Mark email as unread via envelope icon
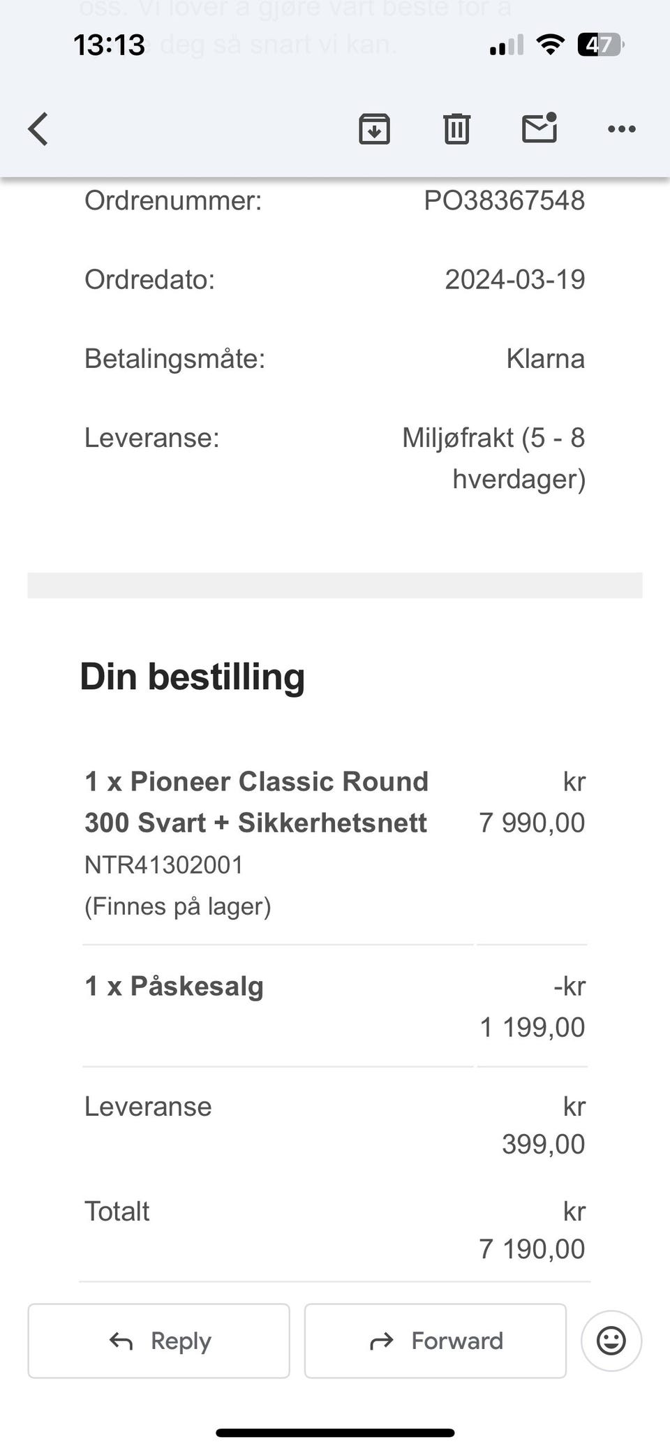This screenshot has width=670, height=1451. click(x=539, y=128)
